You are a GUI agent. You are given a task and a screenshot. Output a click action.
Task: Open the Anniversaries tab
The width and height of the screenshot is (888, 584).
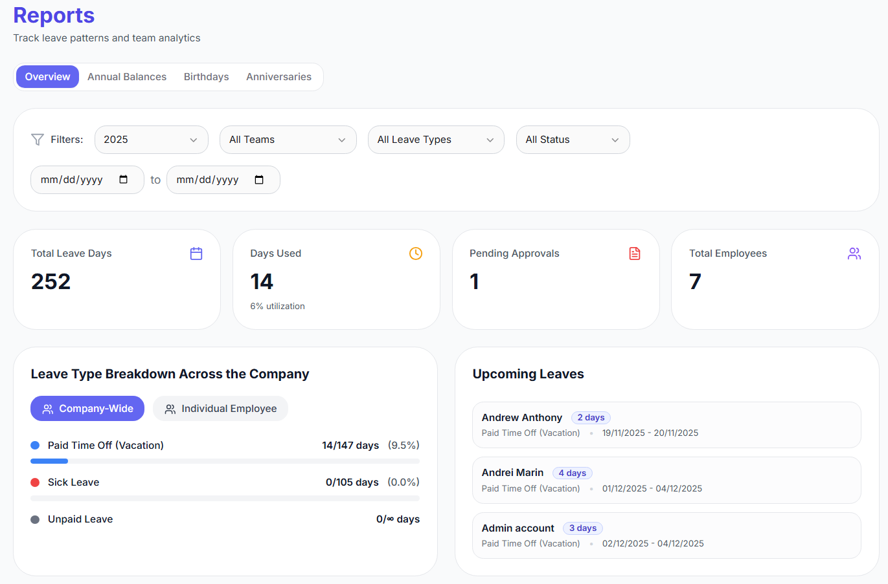click(x=279, y=76)
